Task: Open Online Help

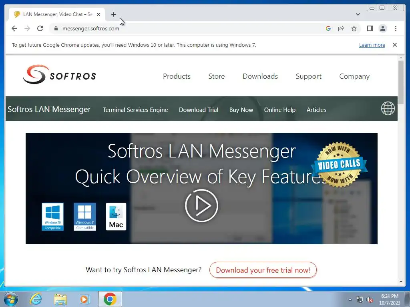Action: coord(279,110)
